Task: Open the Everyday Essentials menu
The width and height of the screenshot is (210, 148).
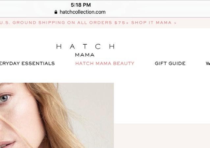Action: (x=27, y=63)
